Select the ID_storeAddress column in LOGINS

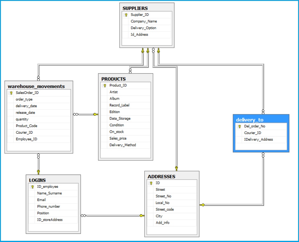(50, 220)
